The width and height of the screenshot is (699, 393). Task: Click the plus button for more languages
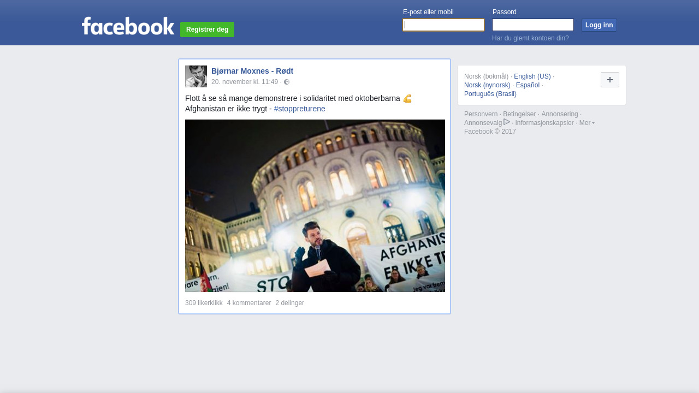[609, 80]
